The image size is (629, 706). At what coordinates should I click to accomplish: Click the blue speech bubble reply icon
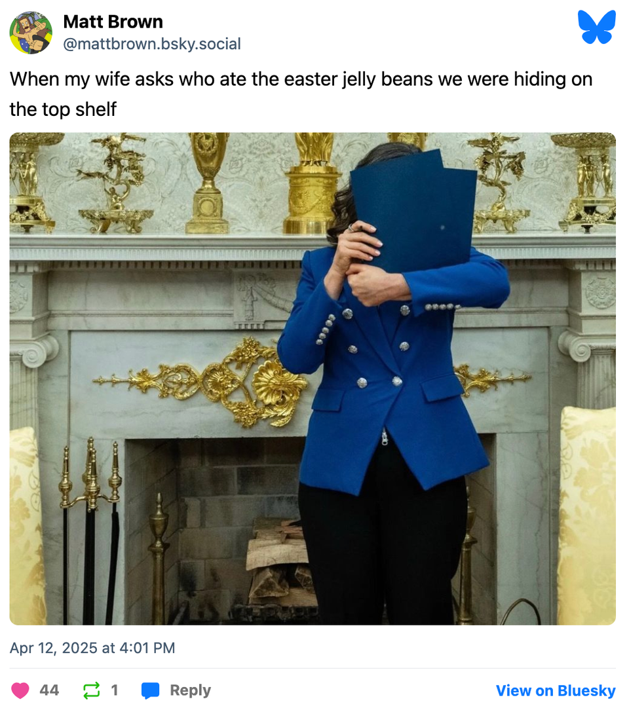(151, 690)
